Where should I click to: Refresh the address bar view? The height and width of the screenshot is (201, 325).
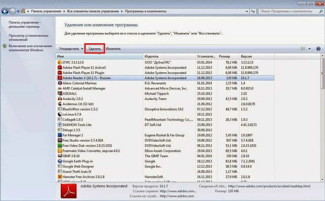(253, 11)
